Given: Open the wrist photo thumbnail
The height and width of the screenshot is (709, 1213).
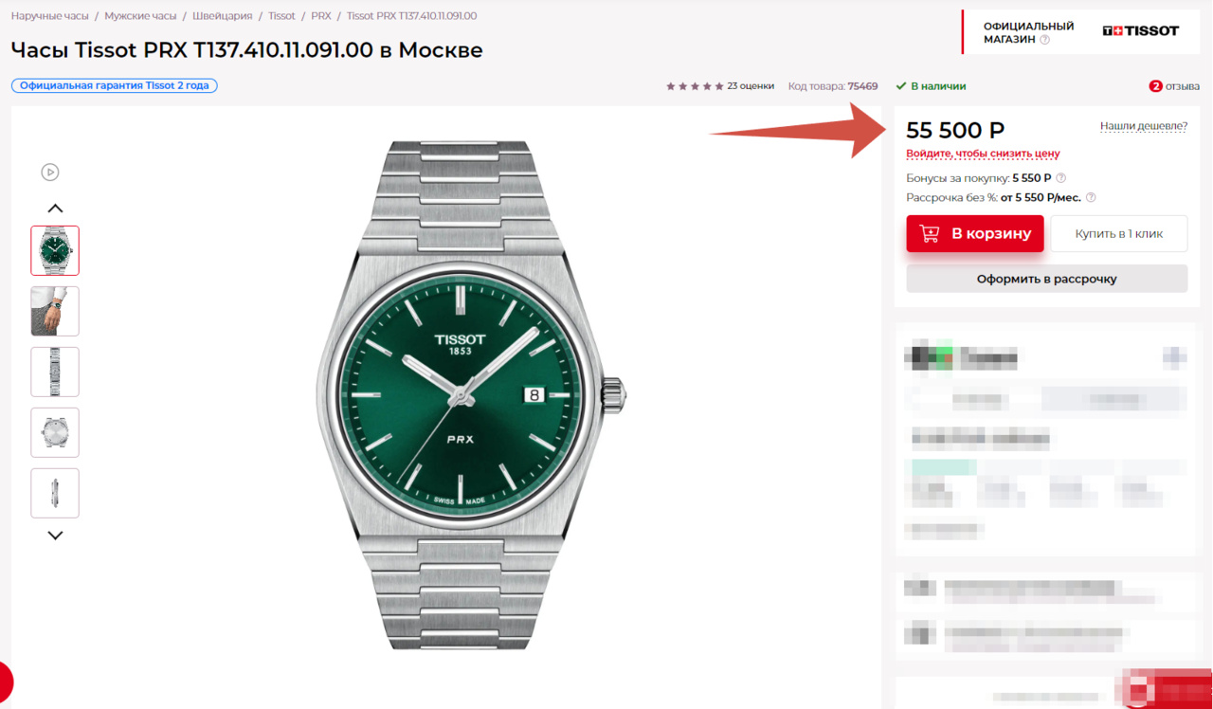Looking at the screenshot, I should [x=55, y=311].
